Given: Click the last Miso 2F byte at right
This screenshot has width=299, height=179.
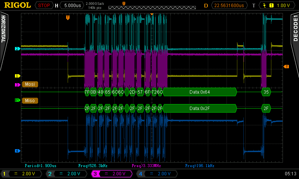Looking at the screenshot, I should [x=266, y=109].
